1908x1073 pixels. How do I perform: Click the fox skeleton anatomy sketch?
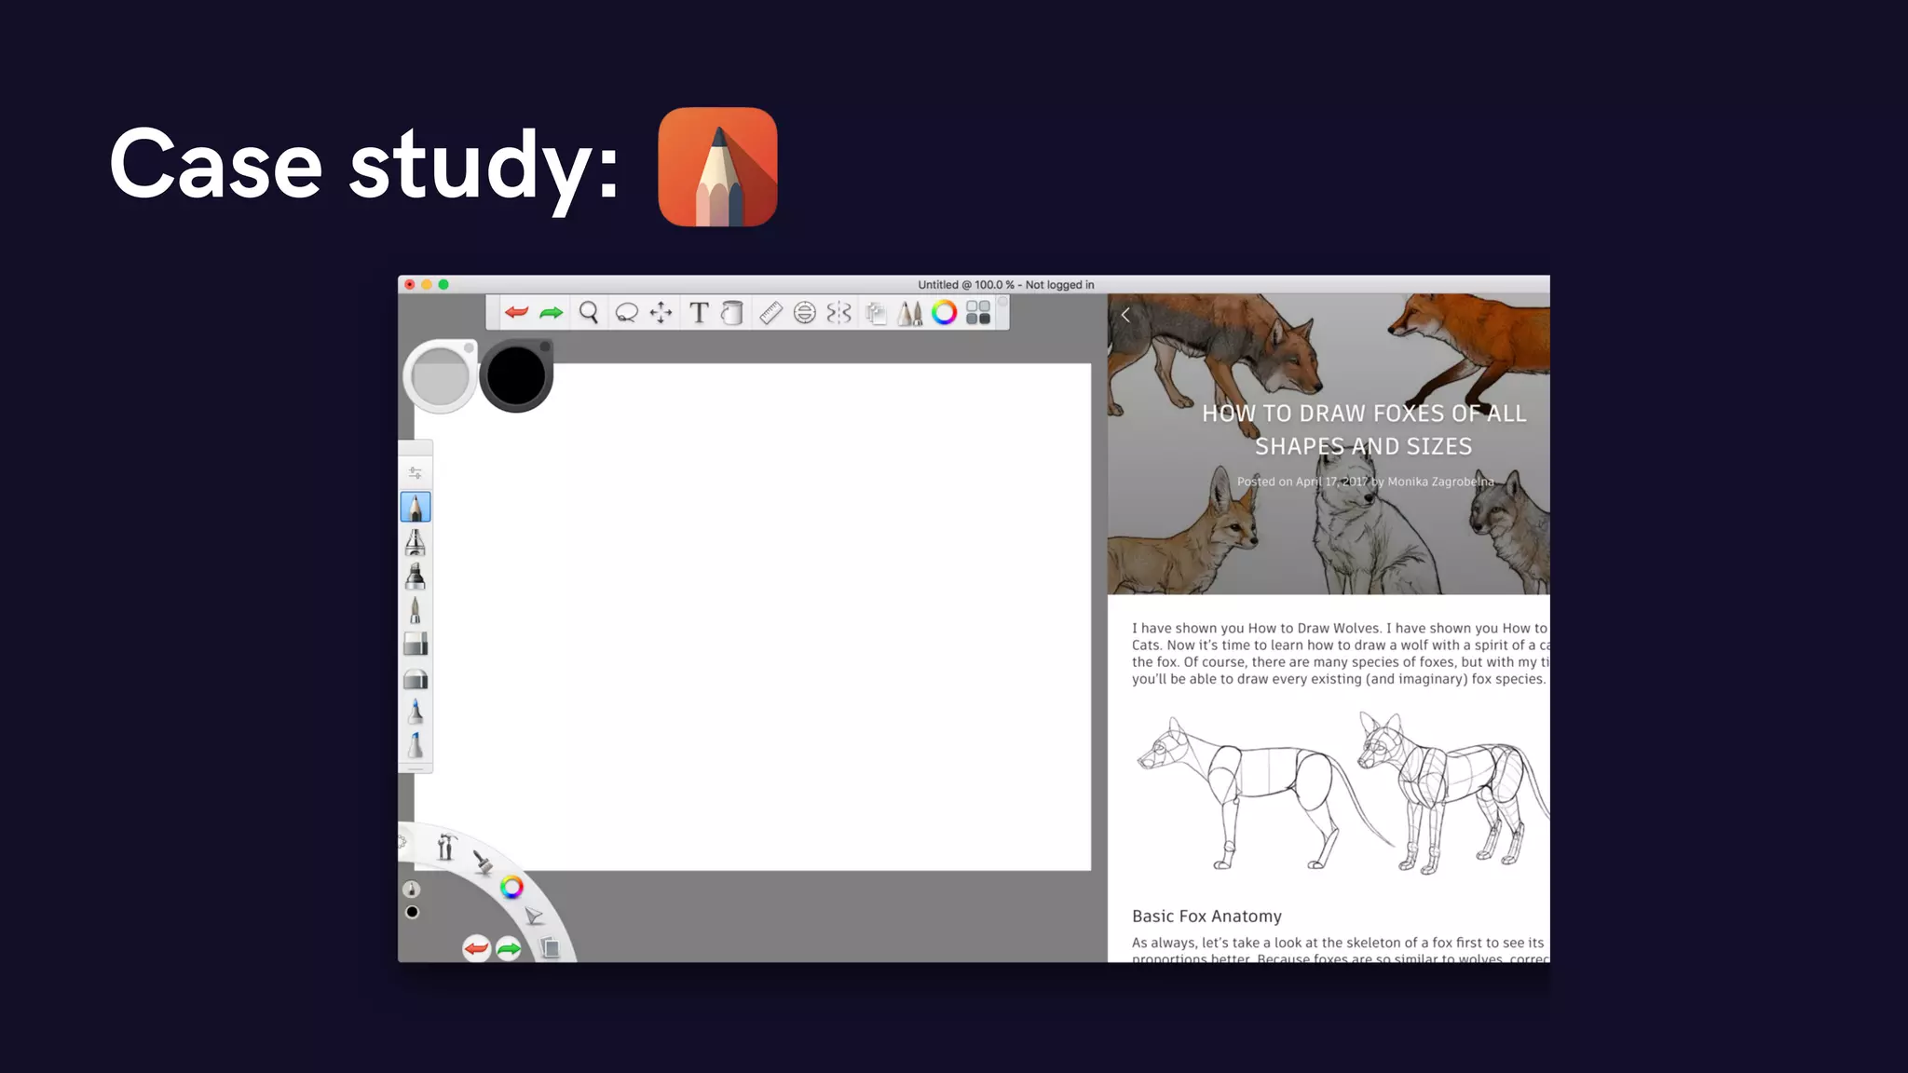point(1341,793)
